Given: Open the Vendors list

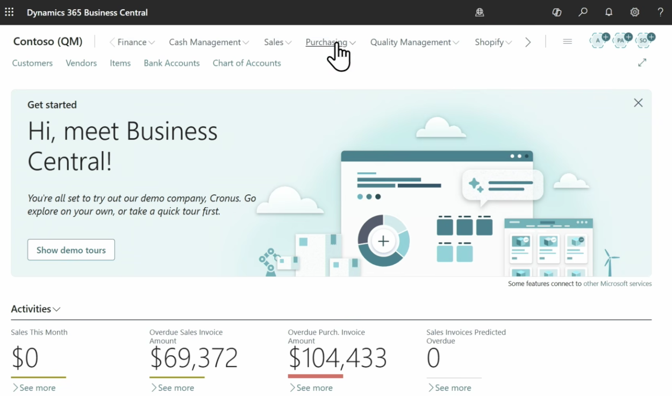Looking at the screenshot, I should click(81, 63).
